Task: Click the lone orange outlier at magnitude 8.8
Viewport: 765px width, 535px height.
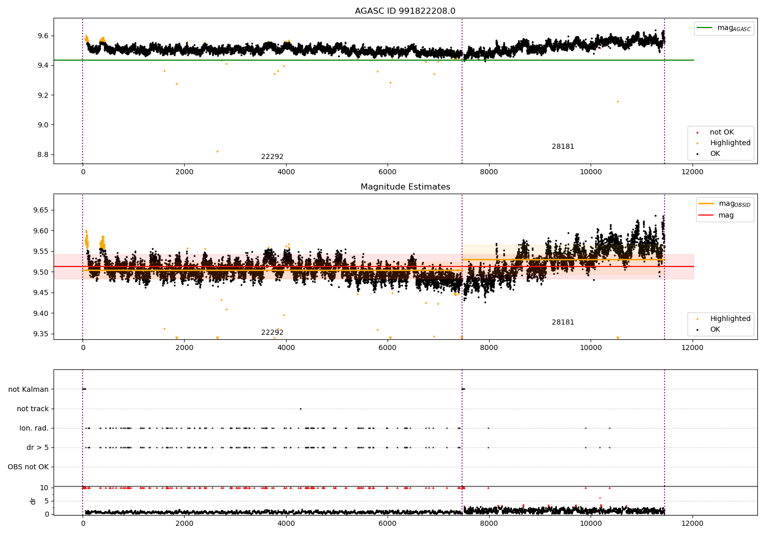Action: 217,151
